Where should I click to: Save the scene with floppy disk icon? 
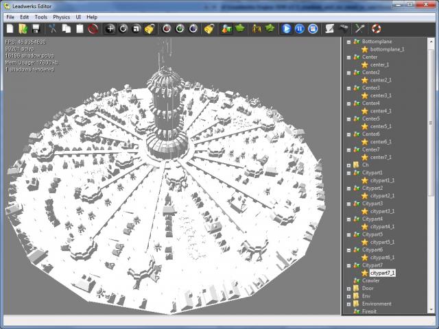(x=36, y=29)
